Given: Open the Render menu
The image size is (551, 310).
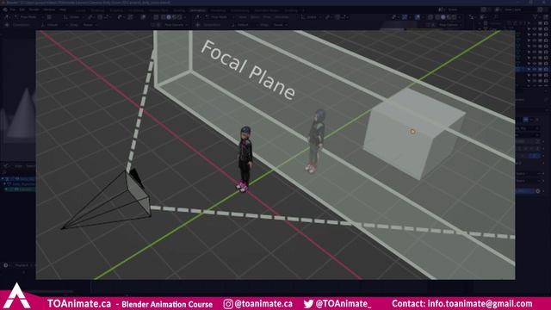Looking at the screenshot, I should click(x=34, y=9).
